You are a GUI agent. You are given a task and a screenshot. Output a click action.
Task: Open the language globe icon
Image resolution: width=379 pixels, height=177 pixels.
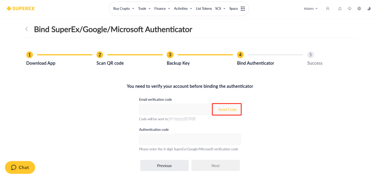(x=359, y=9)
